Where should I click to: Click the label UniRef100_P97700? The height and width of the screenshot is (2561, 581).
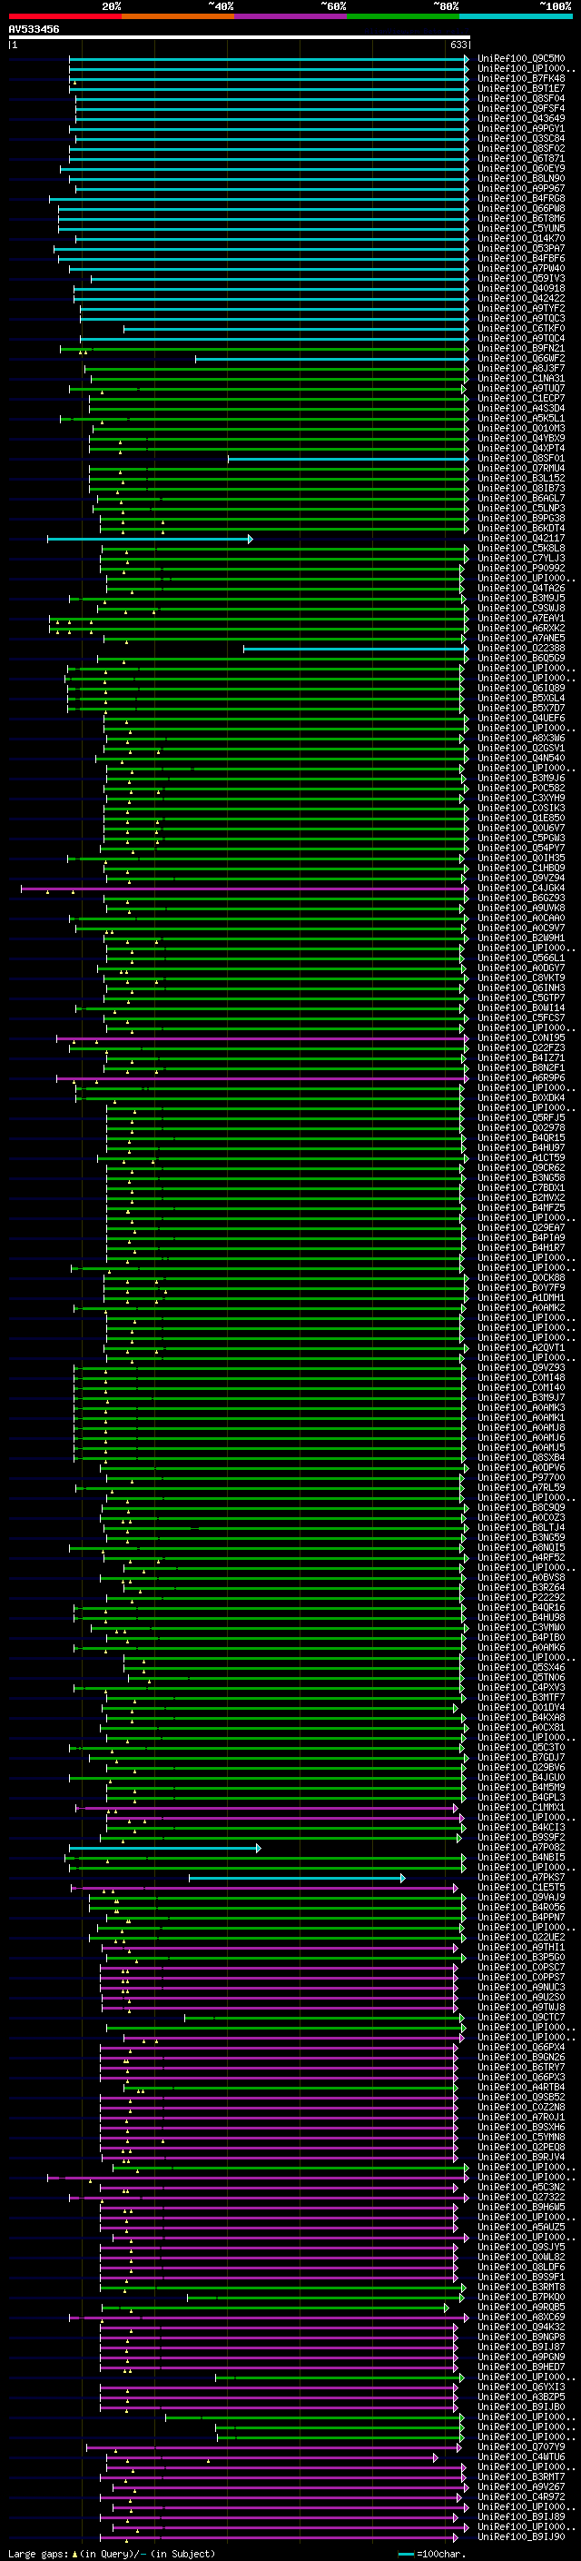(x=521, y=1477)
